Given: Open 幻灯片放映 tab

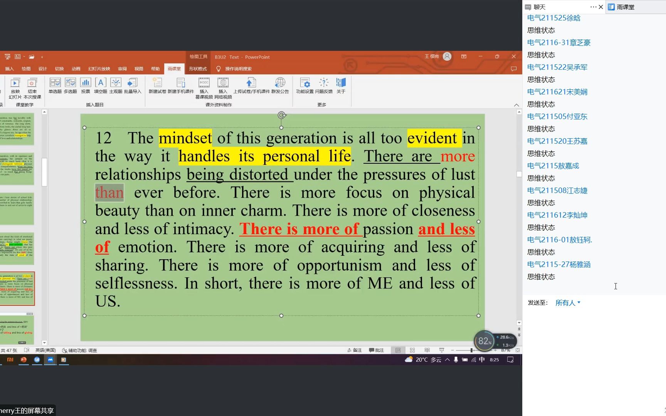Looking at the screenshot, I should [x=99, y=69].
